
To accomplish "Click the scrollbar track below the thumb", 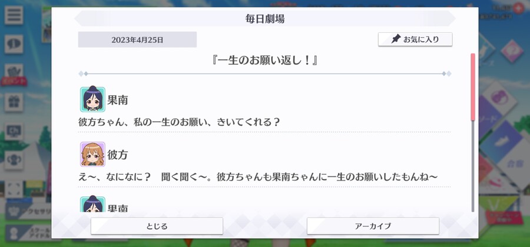I will (473, 166).
